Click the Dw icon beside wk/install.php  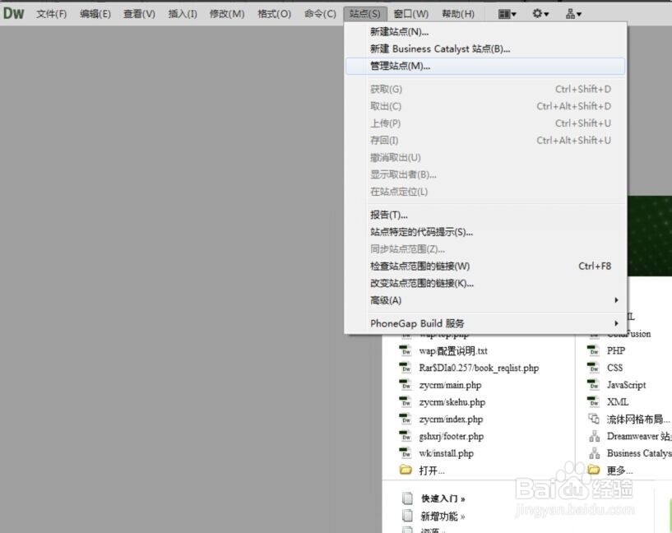(x=405, y=452)
